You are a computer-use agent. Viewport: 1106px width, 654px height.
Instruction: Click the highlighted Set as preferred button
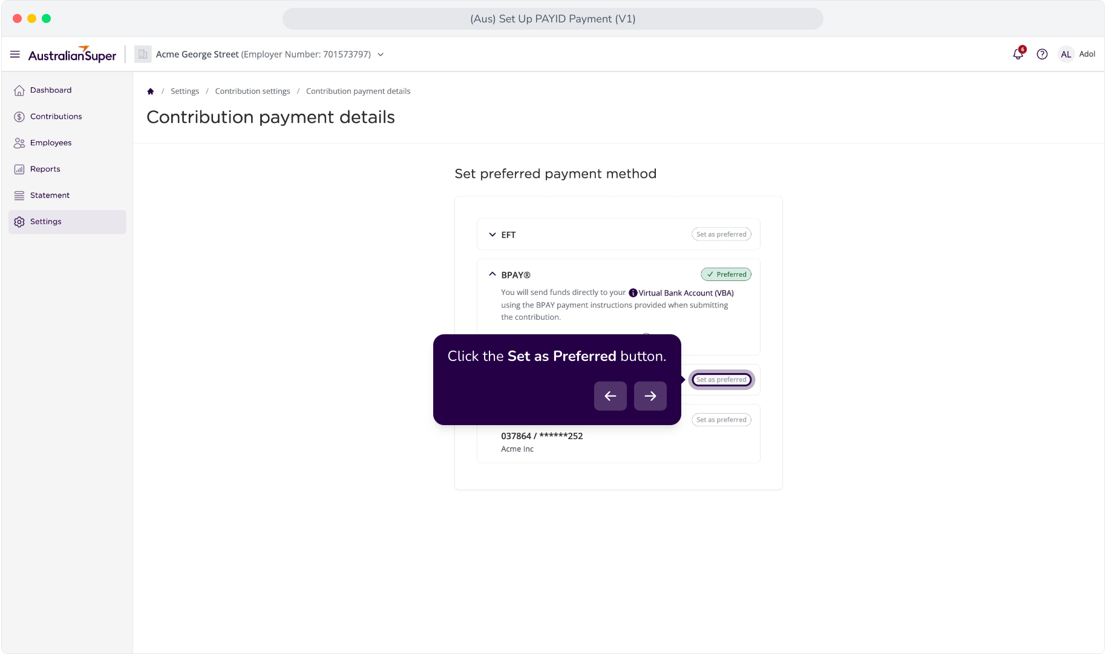pos(721,380)
